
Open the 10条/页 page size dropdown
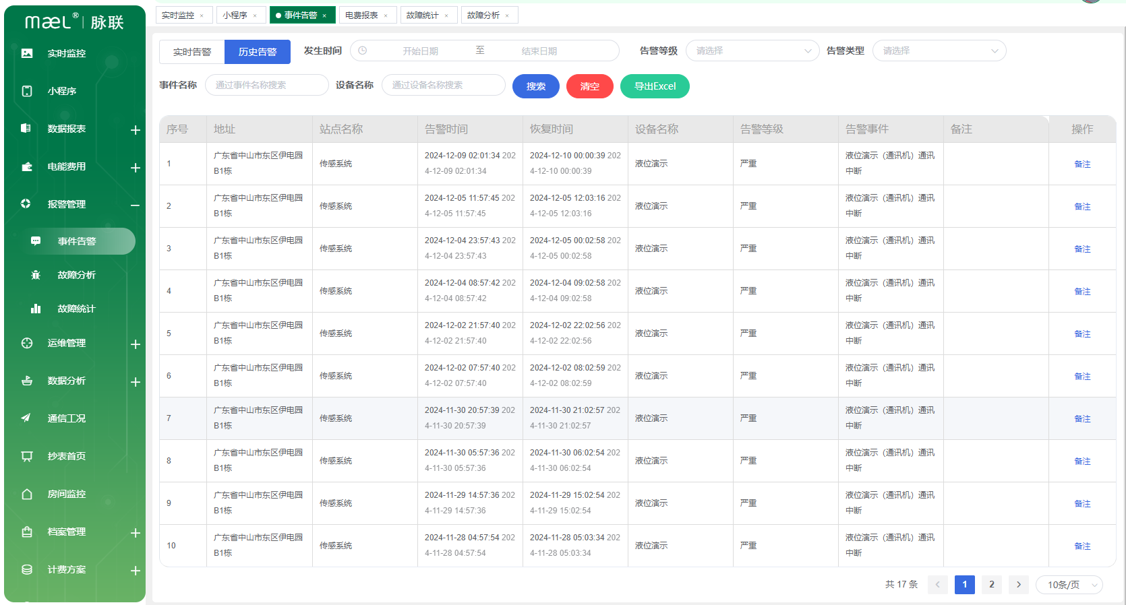(1069, 585)
